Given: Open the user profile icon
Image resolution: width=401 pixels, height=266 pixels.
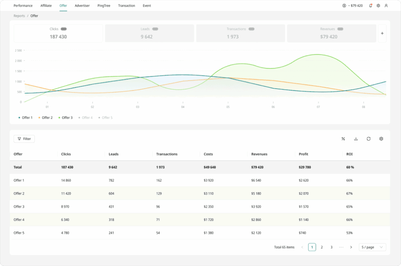Looking at the screenshot, I should point(386,6).
